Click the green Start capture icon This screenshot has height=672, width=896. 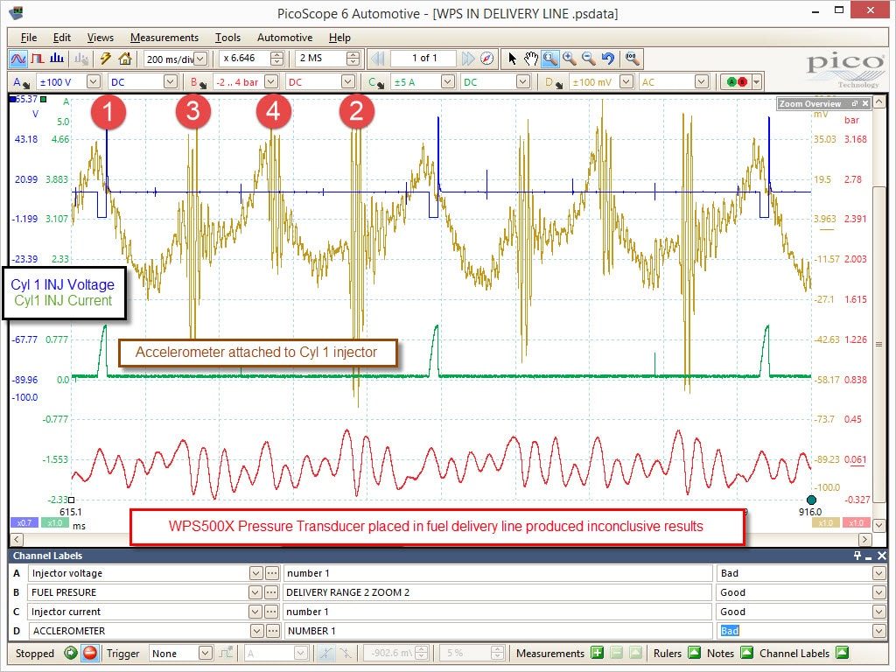coord(71,653)
